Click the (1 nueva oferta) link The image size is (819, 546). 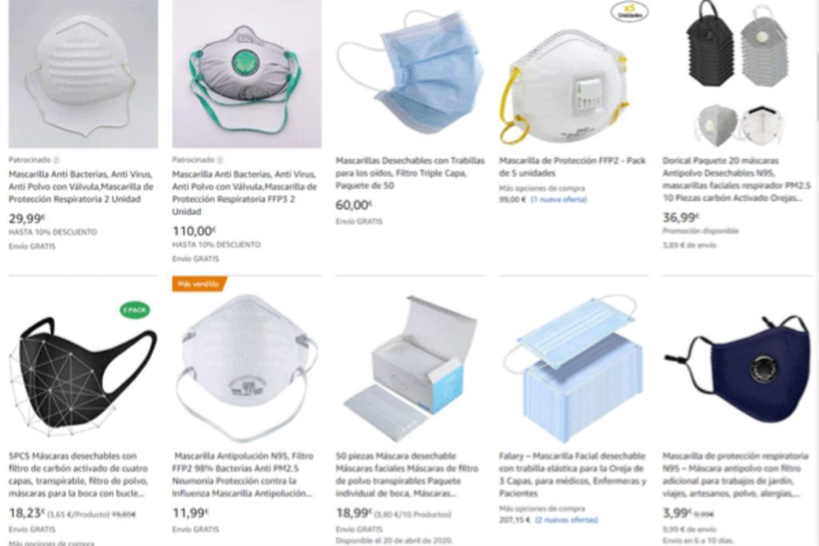click(558, 200)
